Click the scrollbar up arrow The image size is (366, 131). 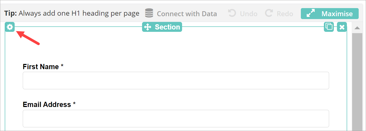(x=357, y=28)
